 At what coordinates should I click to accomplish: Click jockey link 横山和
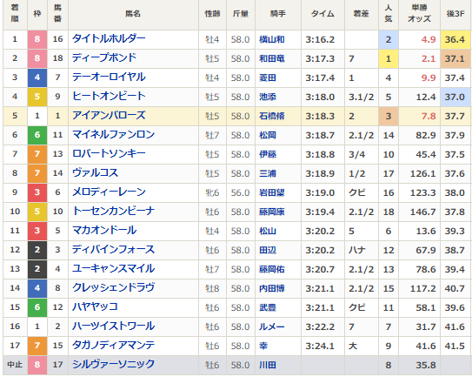click(272, 39)
